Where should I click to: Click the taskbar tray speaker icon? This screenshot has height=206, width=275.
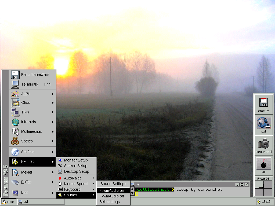click(259, 202)
